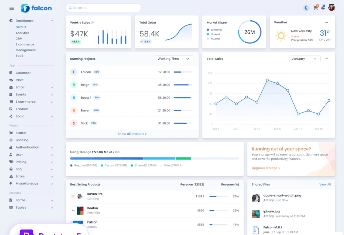Viewport: 344px width, 235px height.
Task: Select E commerce dashboard submenu item
Action: coord(25,44)
